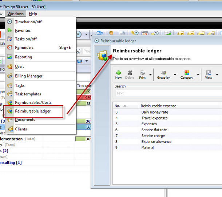Click the Print printer icon
Image resolution: width=222 pixels, height=197 pixels.
pos(142,73)
